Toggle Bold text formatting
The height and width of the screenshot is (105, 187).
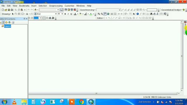pyautogui.click(x=65, y=14)
